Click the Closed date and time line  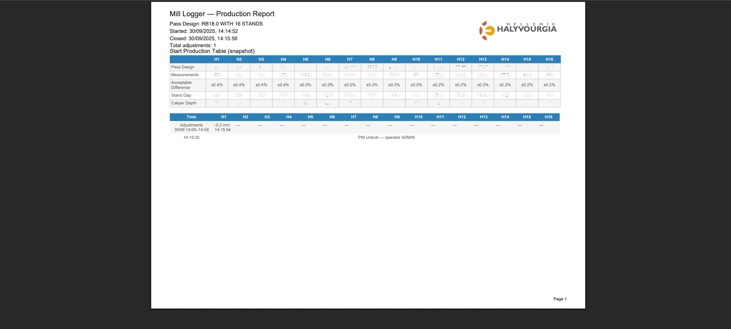203,39
